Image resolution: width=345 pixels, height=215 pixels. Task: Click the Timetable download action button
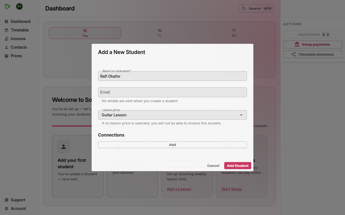tap(313, 54)
